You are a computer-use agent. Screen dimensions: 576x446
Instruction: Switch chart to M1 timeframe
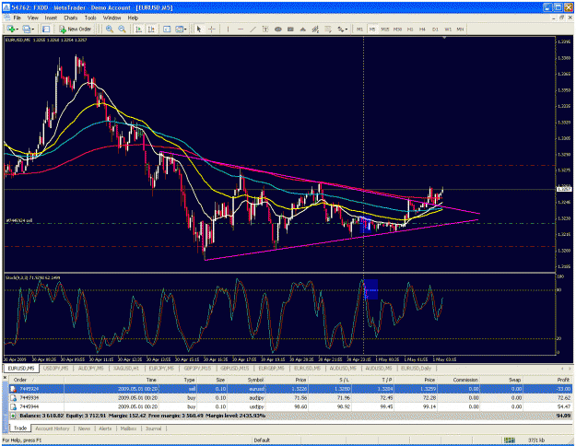(x=359, y=29)
